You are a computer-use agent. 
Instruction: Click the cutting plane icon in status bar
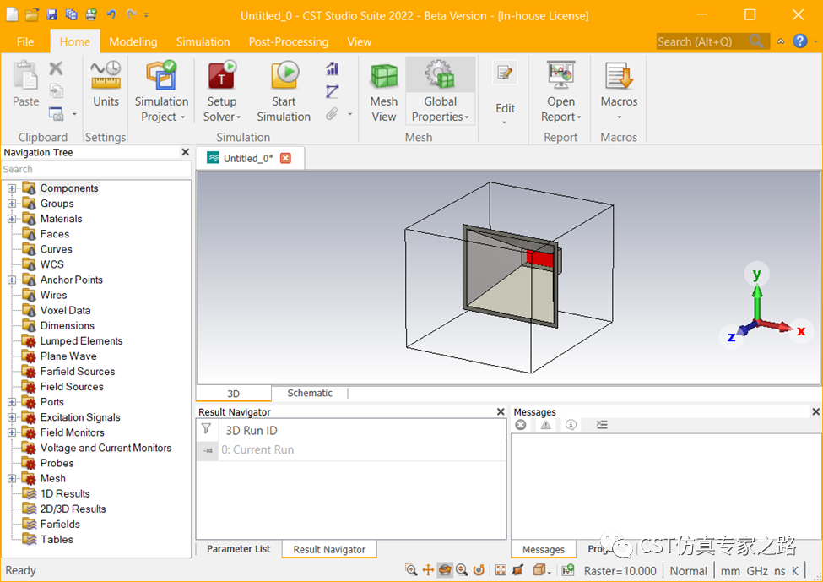point(517,570)
